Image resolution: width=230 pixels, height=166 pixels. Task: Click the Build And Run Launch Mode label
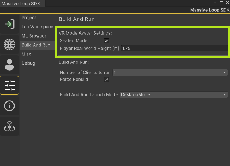[x=89, y=94]
